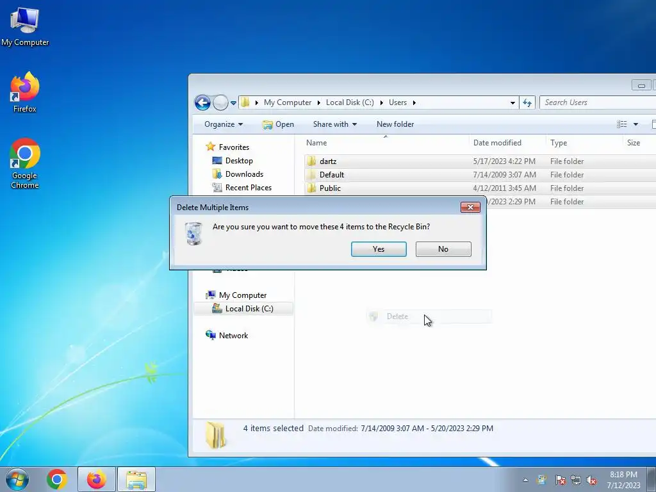Launch Firefox from desktop shortcut
The height and width of the screenshot is (492, 656).
25,92
